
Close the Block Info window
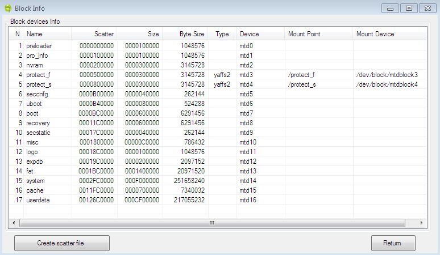coord(427,8)
